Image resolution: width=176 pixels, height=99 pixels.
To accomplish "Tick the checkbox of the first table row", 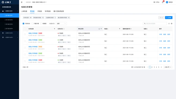I will click(x=25, y=34).
